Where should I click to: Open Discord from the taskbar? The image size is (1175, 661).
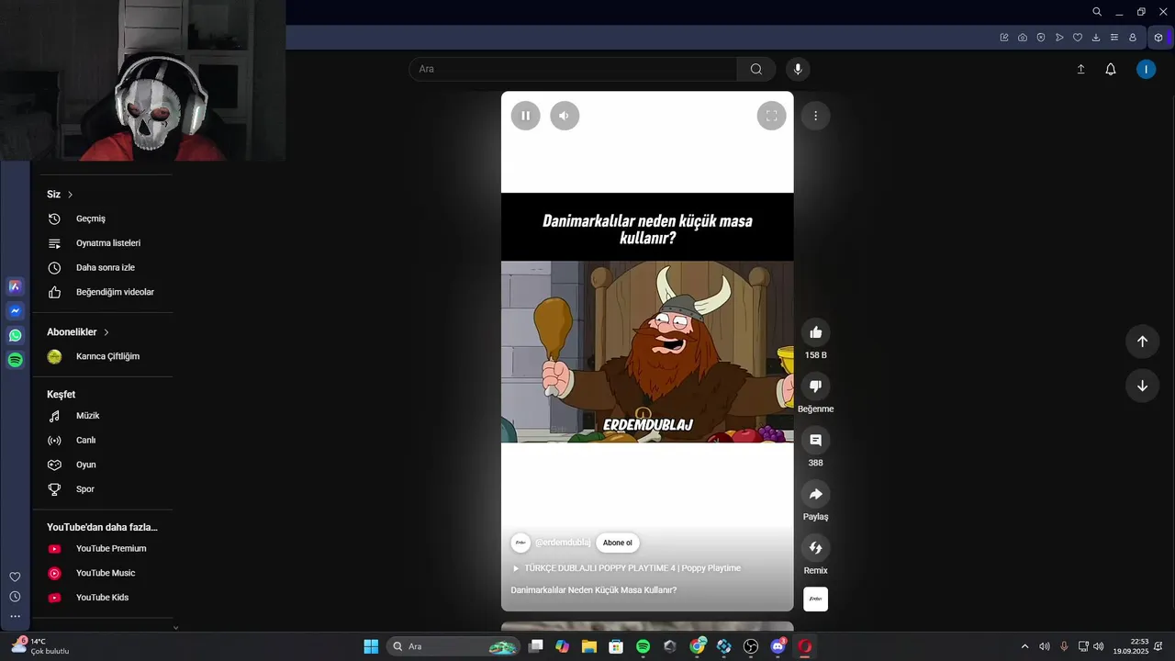point(778,646)
